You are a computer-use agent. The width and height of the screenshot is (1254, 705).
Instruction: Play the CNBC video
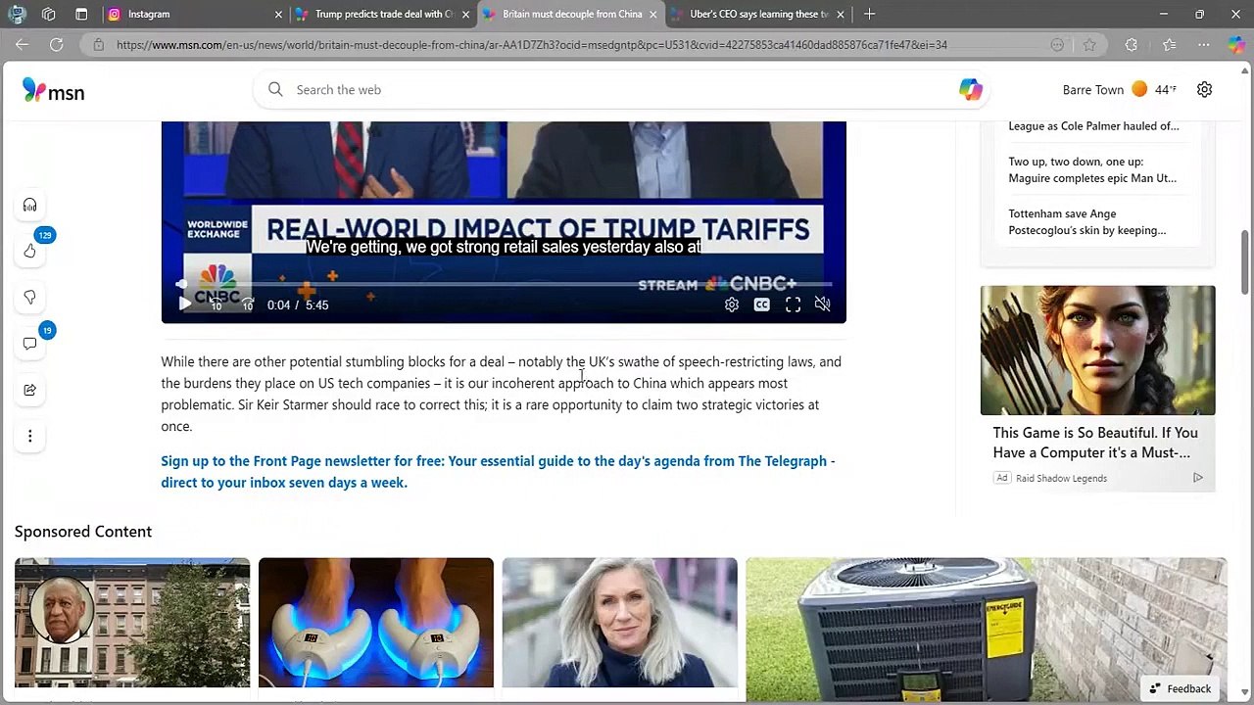coord(185,305)
